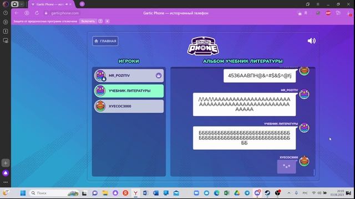Expand the tab groups dropdown arrow
Image resolution: width=355 pixels, height=199 pixels.
point(22,4)
